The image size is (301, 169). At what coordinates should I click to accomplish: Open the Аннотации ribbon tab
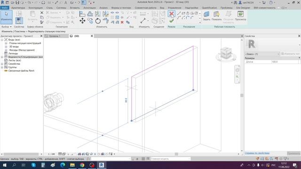point(89,8)
